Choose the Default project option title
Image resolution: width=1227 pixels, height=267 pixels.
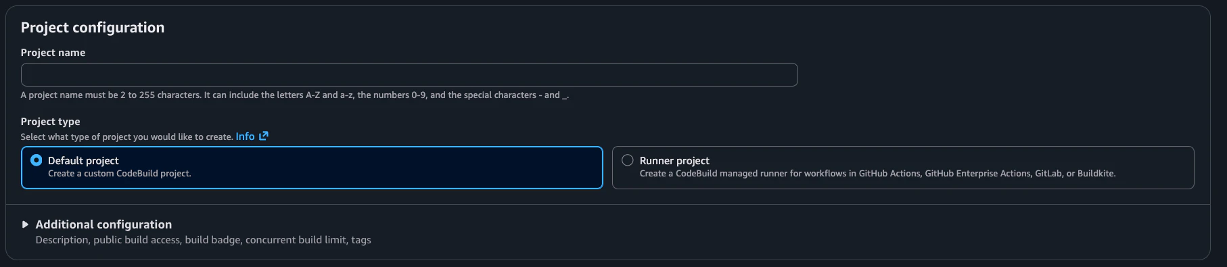(83, 161)
